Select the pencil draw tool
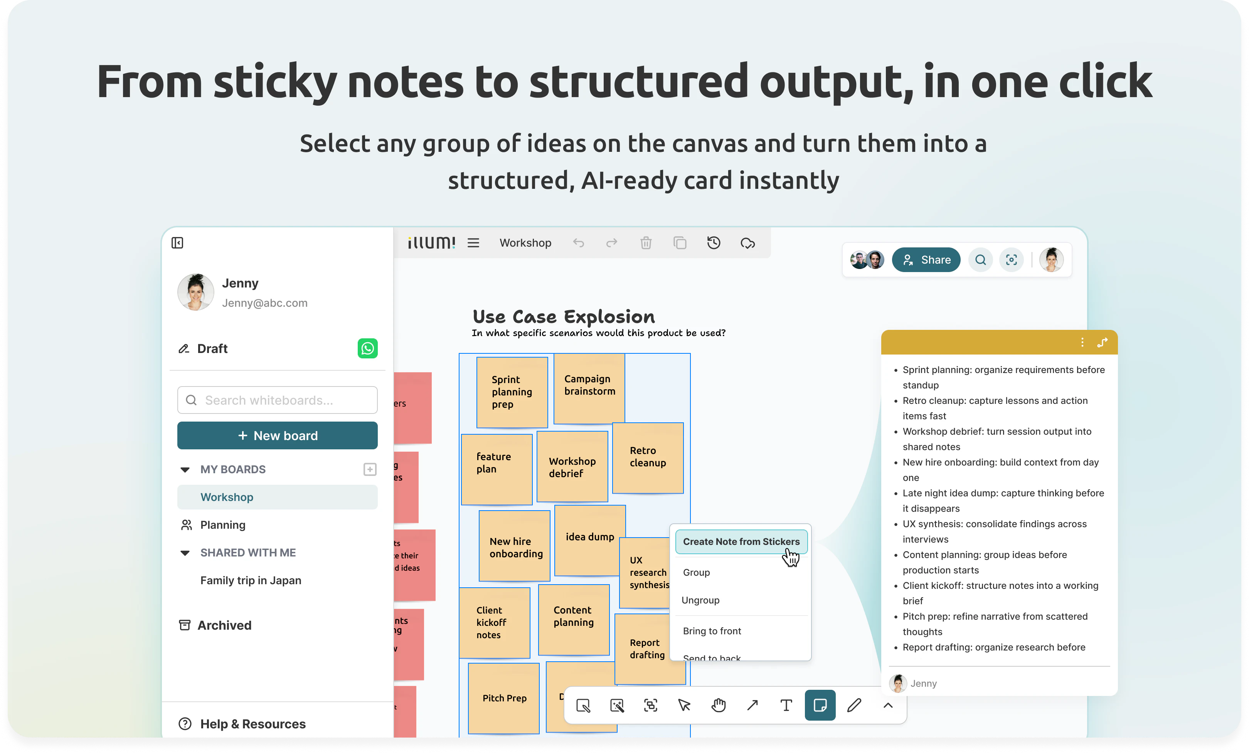The width and height of the screenshot is (1249, 753). 853,705
